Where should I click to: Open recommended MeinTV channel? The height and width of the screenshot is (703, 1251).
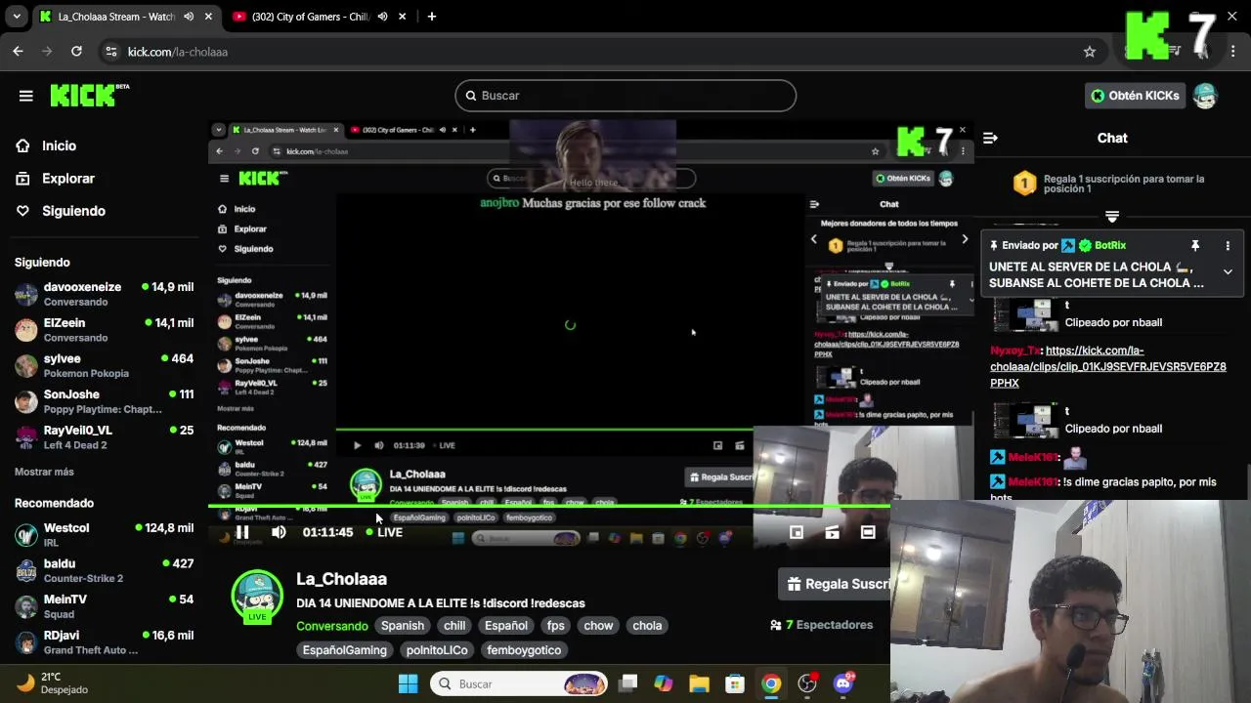[104, 606]
